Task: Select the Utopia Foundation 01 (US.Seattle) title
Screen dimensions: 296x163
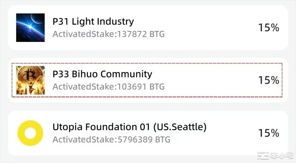Action: pos(129,127)
